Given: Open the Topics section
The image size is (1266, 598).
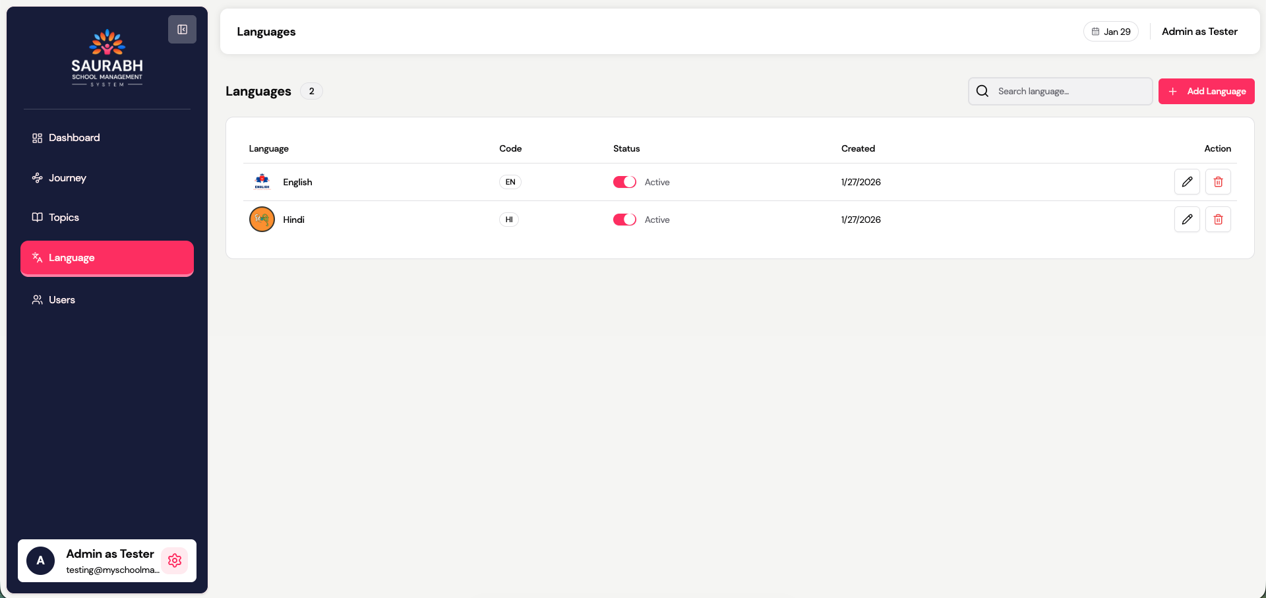Looking at the screenshot, I should (x=63, y=218).
